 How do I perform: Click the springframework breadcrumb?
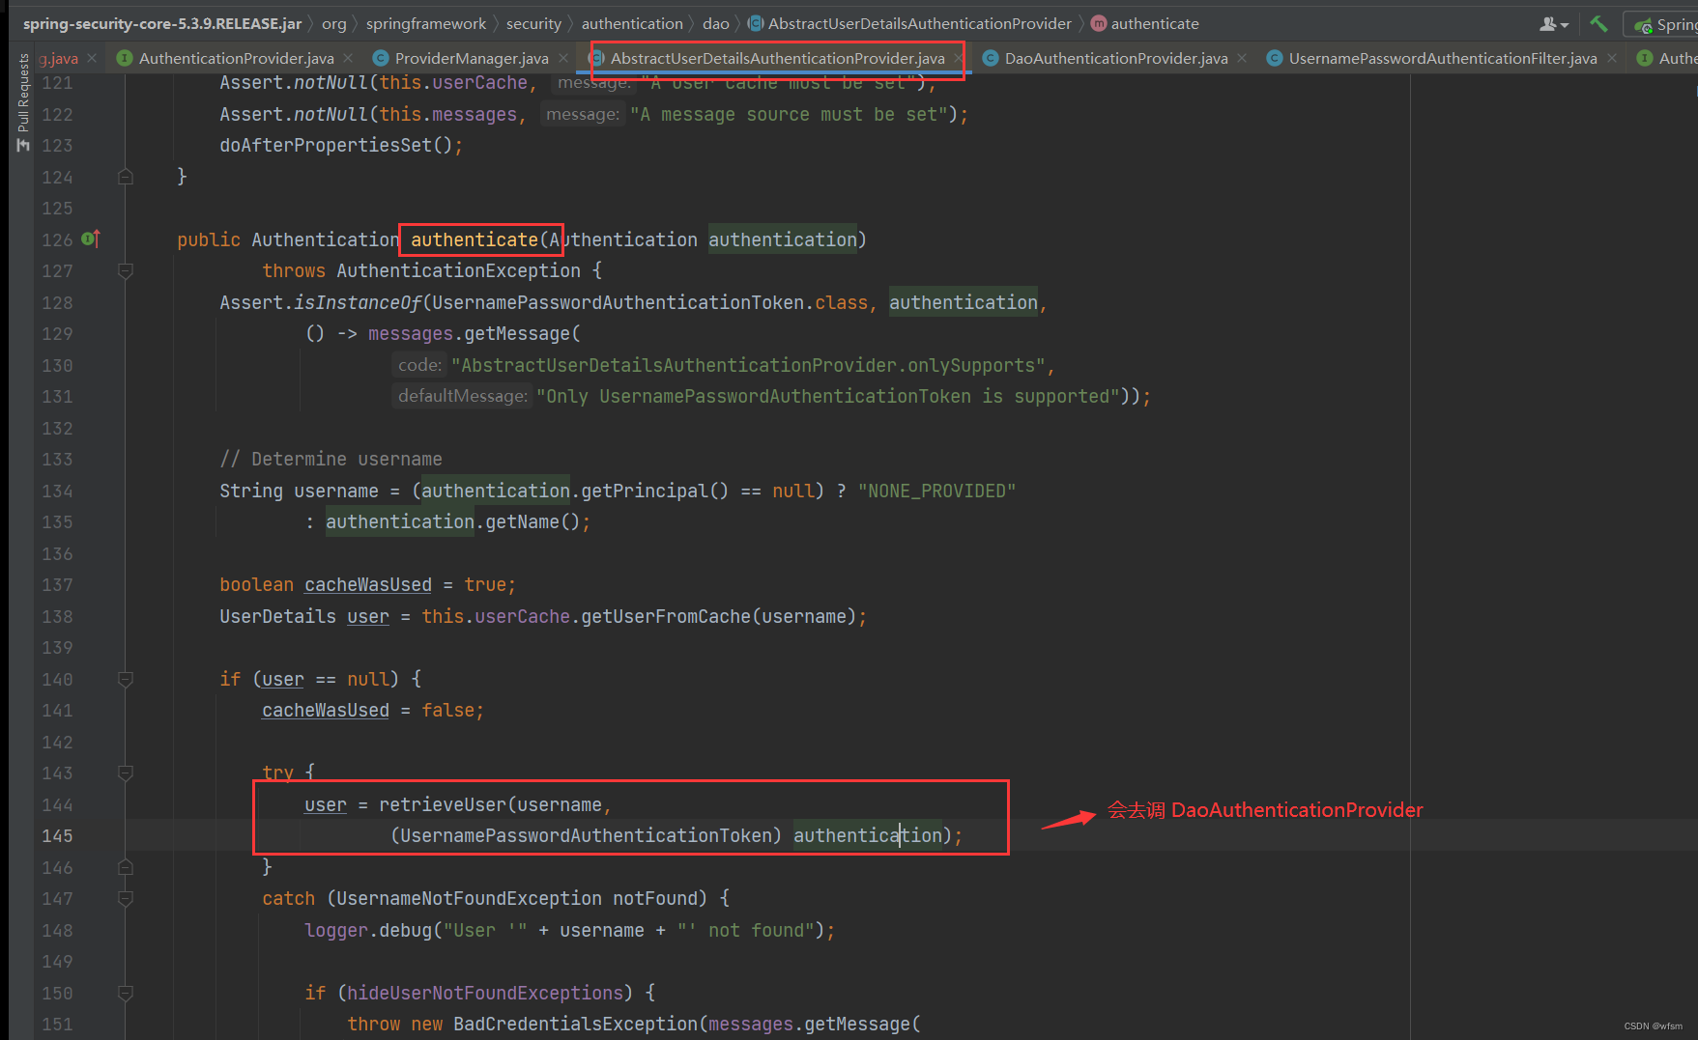(426, 23)
